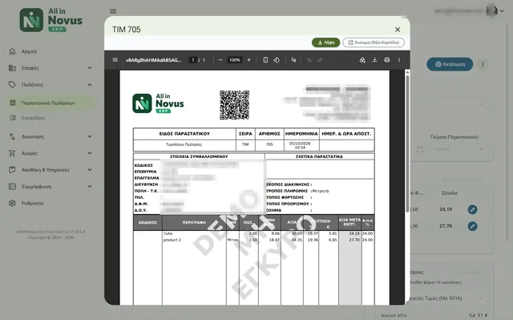The width and height of the screenshot is (513, 320).
Task: Click the PDF page number field
Action: point(193,60)
